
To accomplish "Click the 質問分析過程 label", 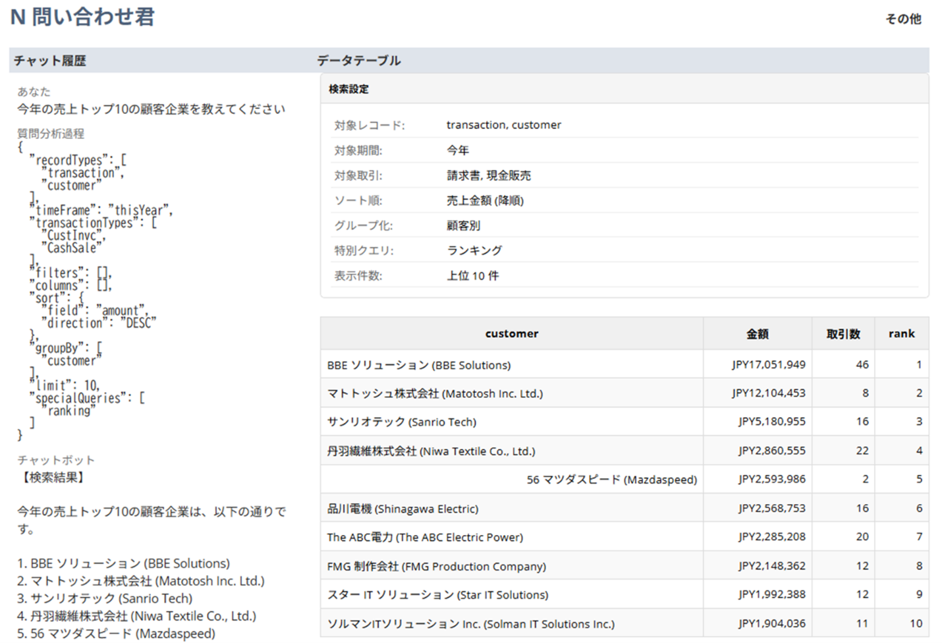I will click(51, 134).
